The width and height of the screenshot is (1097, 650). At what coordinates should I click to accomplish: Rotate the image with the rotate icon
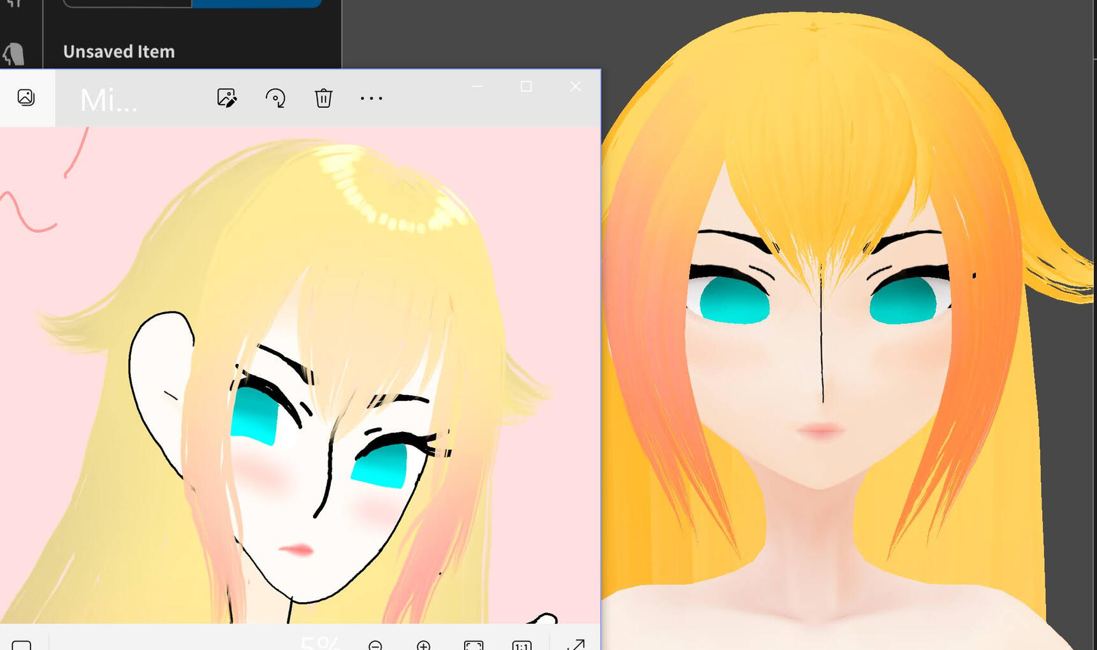click(275, 98)
